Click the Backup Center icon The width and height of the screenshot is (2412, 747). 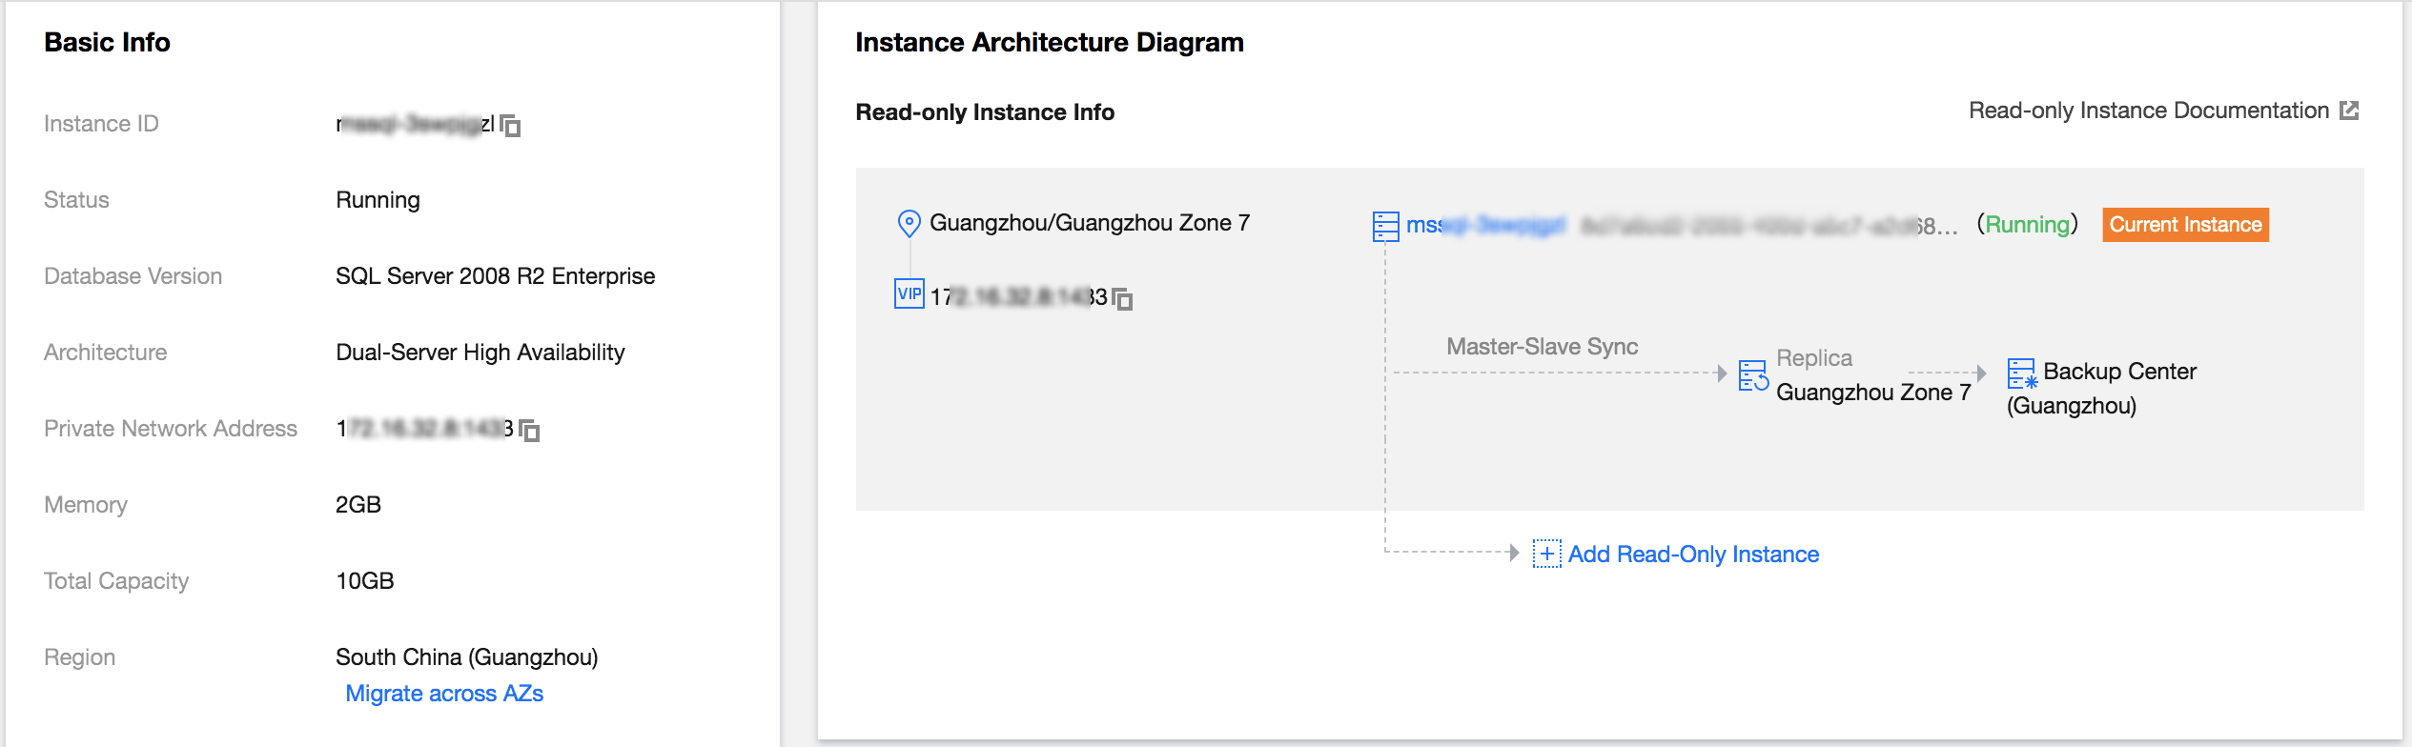(x=2021, y=373)
